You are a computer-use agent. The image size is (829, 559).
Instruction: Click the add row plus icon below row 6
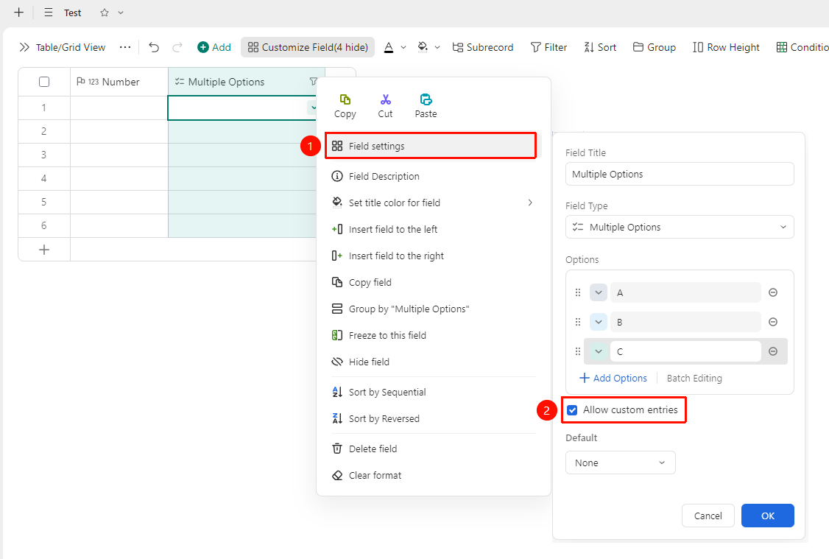[x=44, y=250]
